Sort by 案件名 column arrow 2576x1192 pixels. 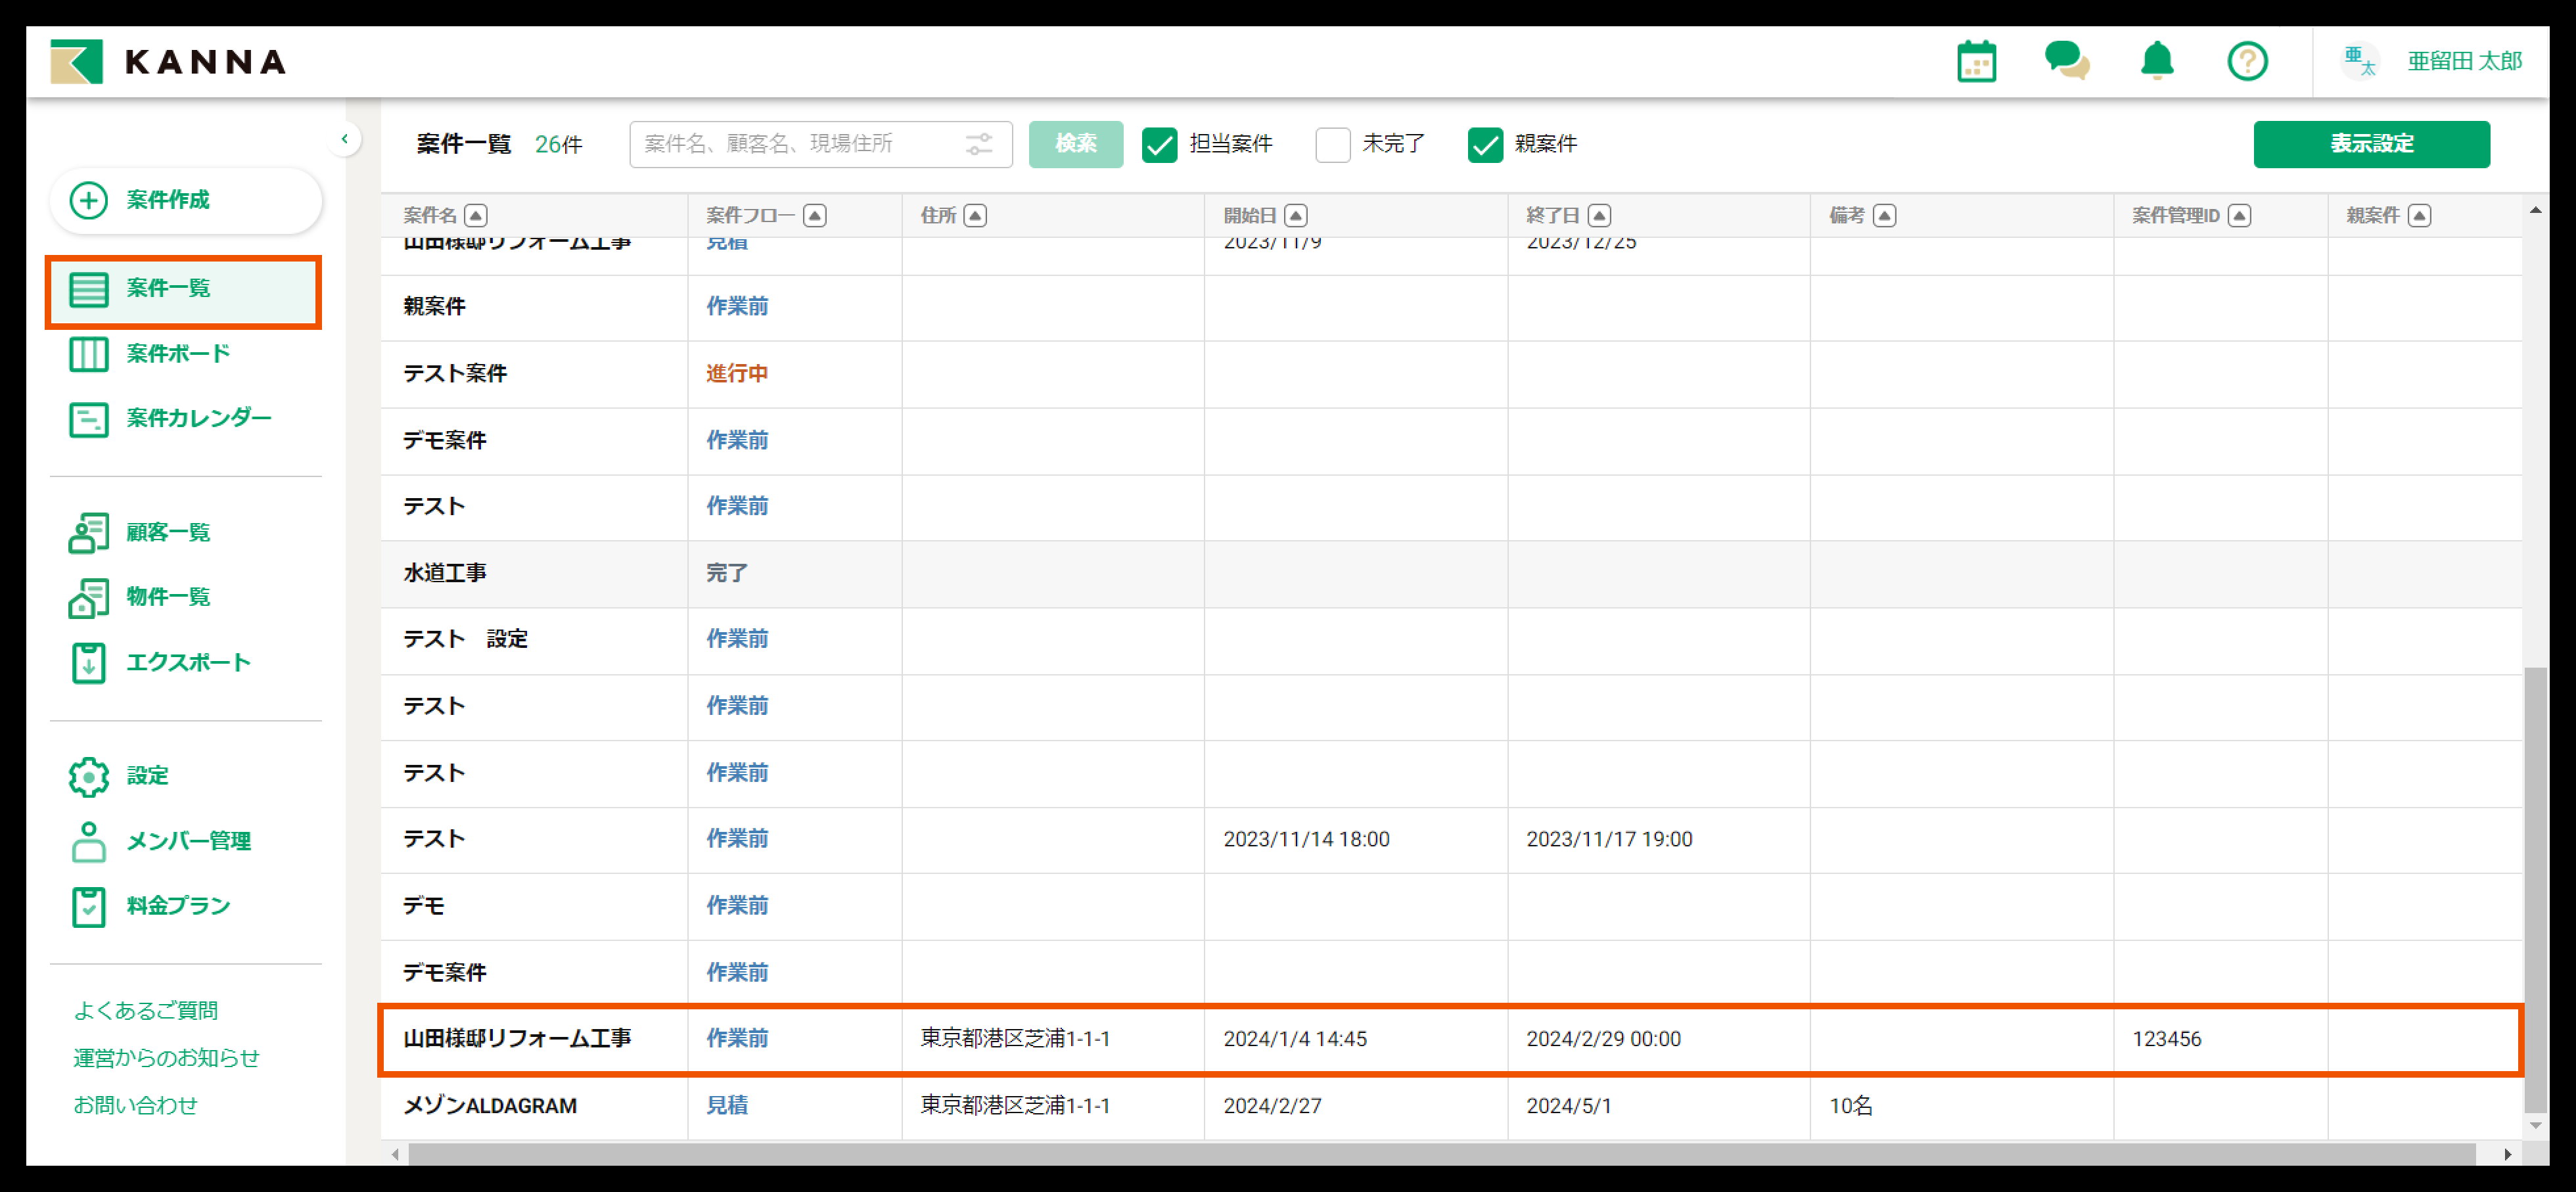476,216
